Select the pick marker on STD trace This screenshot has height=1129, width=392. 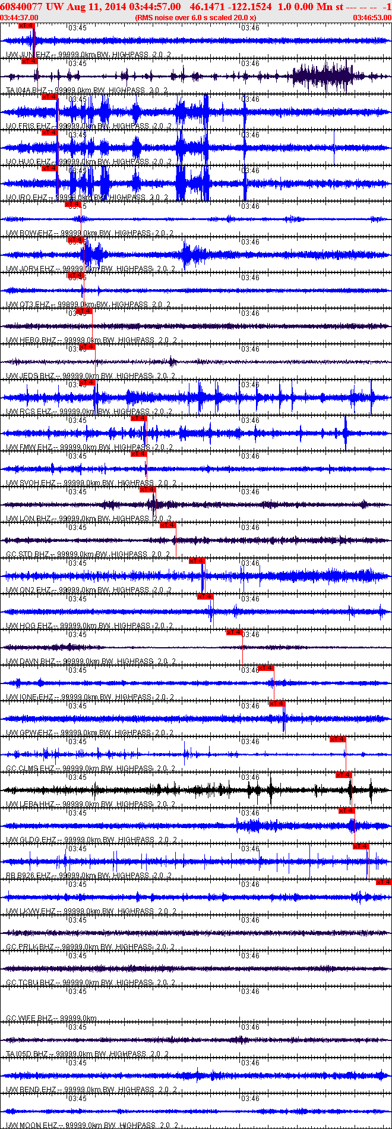pyautogui.click(x=168, y=525)
